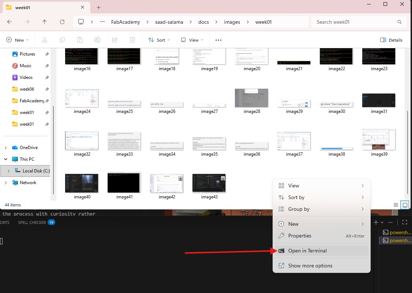412x293 pixels.
Task: Click images in the breadcrumb path
Action: [x=232, y=22]
